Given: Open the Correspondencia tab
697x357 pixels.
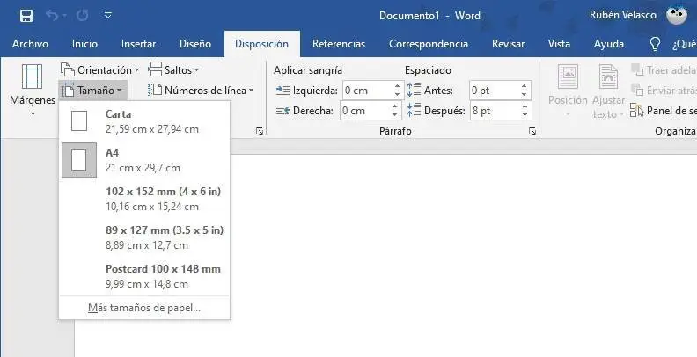Looking at the screenshot, I should 429,44.
